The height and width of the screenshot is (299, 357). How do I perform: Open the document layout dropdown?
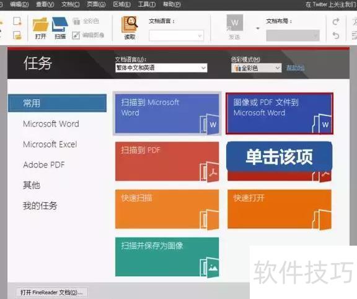click(293, 35)
